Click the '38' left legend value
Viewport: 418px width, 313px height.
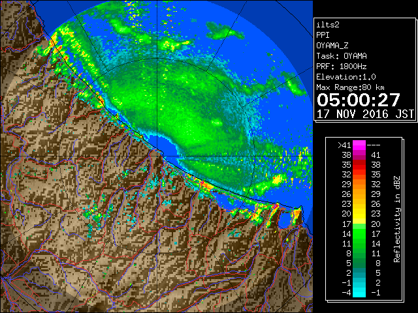[347, 155]
